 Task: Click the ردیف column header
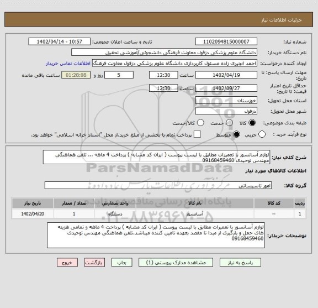tap(300, 203)
